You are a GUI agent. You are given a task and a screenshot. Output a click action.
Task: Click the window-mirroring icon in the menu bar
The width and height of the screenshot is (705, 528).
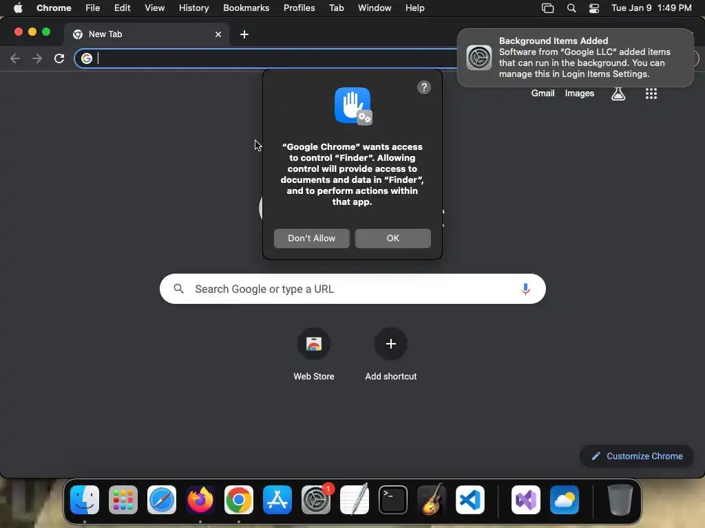[547, 8]
